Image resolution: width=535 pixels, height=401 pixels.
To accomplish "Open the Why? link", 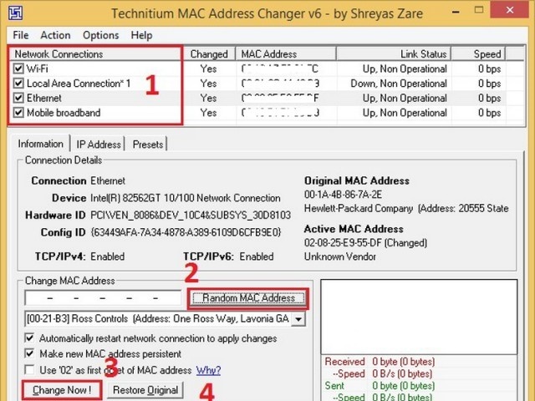I will (208, 370).
